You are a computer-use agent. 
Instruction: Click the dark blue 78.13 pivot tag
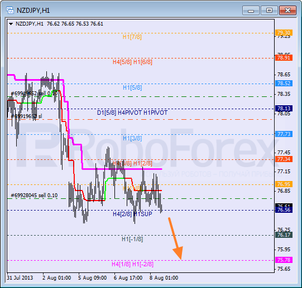[x=284, y=108]
